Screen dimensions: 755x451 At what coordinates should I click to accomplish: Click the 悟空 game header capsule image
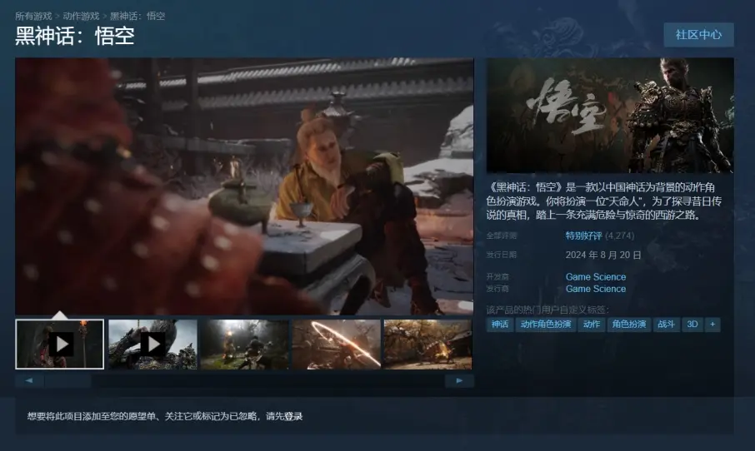pos(610,116)
